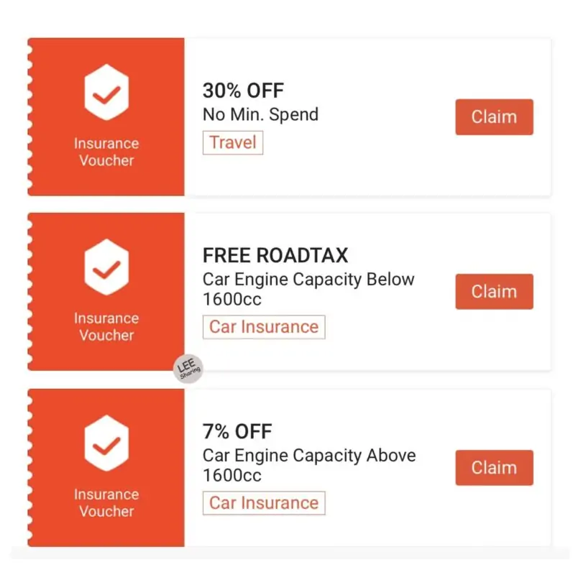Select Car Insurance tag under FREE ROADTAX
The height and width of the screenshot is (575, 573).
click(x=264, y=327)
